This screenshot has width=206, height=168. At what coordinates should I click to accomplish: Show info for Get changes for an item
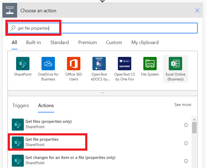pyautogui.click(x=186, y=161)
